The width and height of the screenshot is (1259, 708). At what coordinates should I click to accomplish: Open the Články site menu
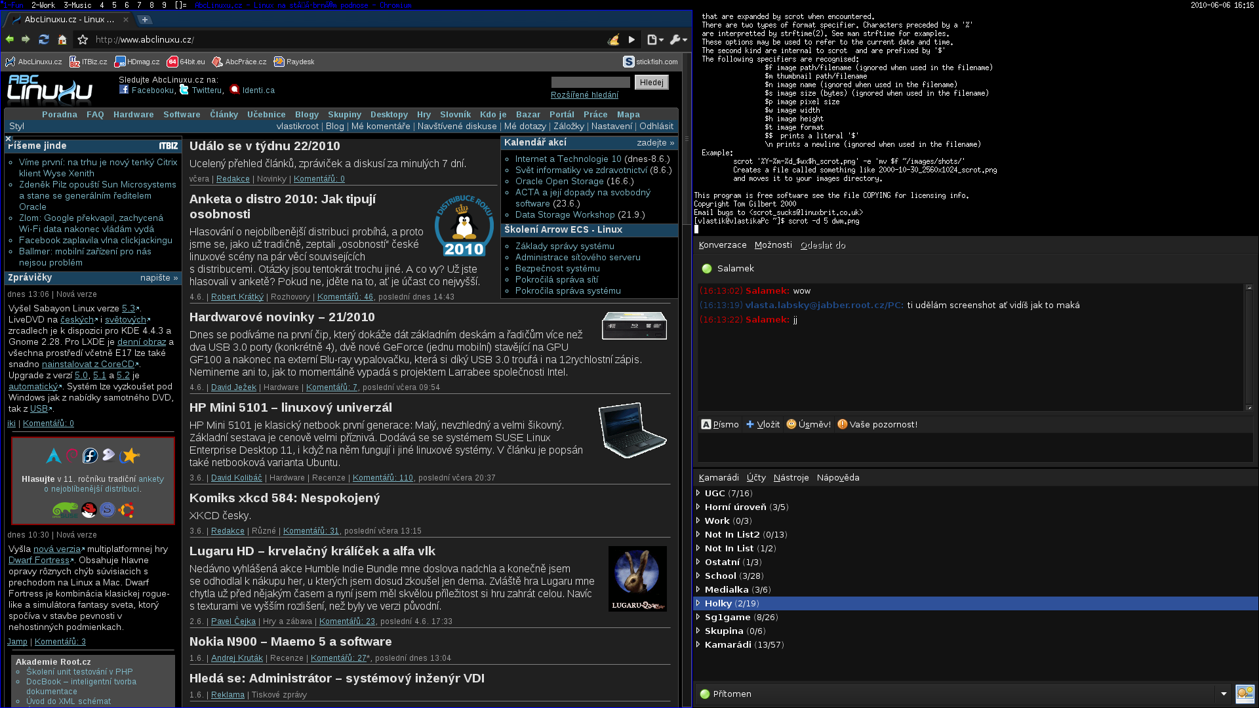pyautogui.click(x=224, y=114)
